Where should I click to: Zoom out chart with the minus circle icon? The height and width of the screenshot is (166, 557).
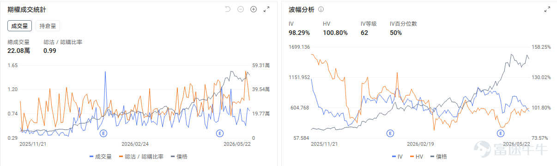[240, 9]
